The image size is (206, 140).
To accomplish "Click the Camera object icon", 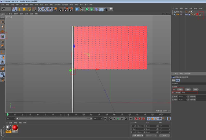I will click(106, 9).
